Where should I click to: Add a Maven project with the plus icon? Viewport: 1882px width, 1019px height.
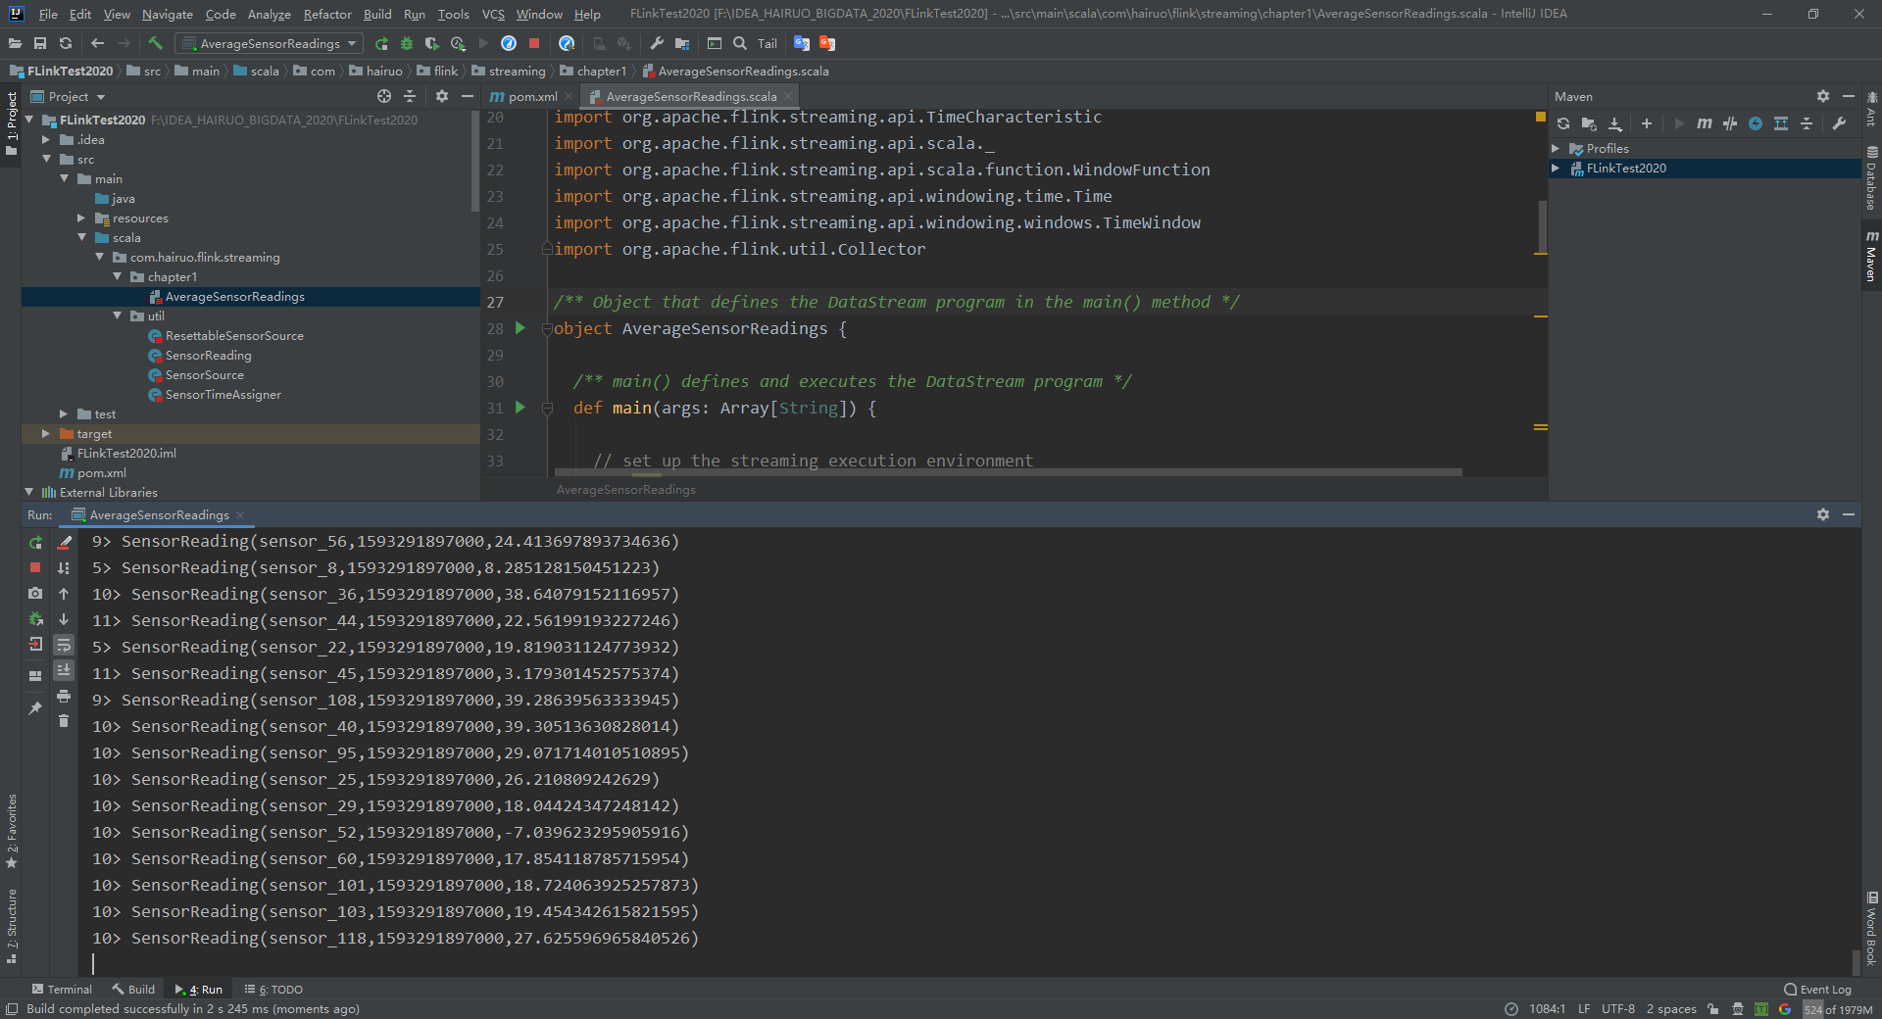click(x=1647, y=123)
